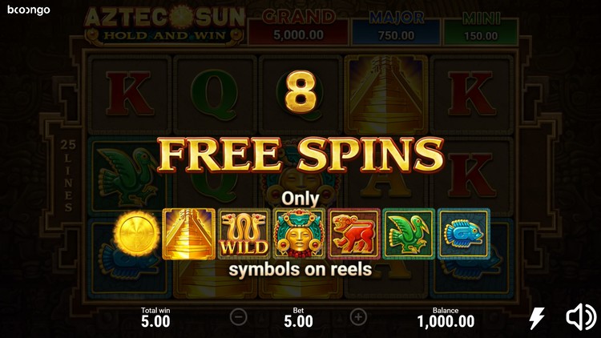Mute the game sound speaker icon
This screenshot has width=601, height=338.
click(x=581, y=317)
